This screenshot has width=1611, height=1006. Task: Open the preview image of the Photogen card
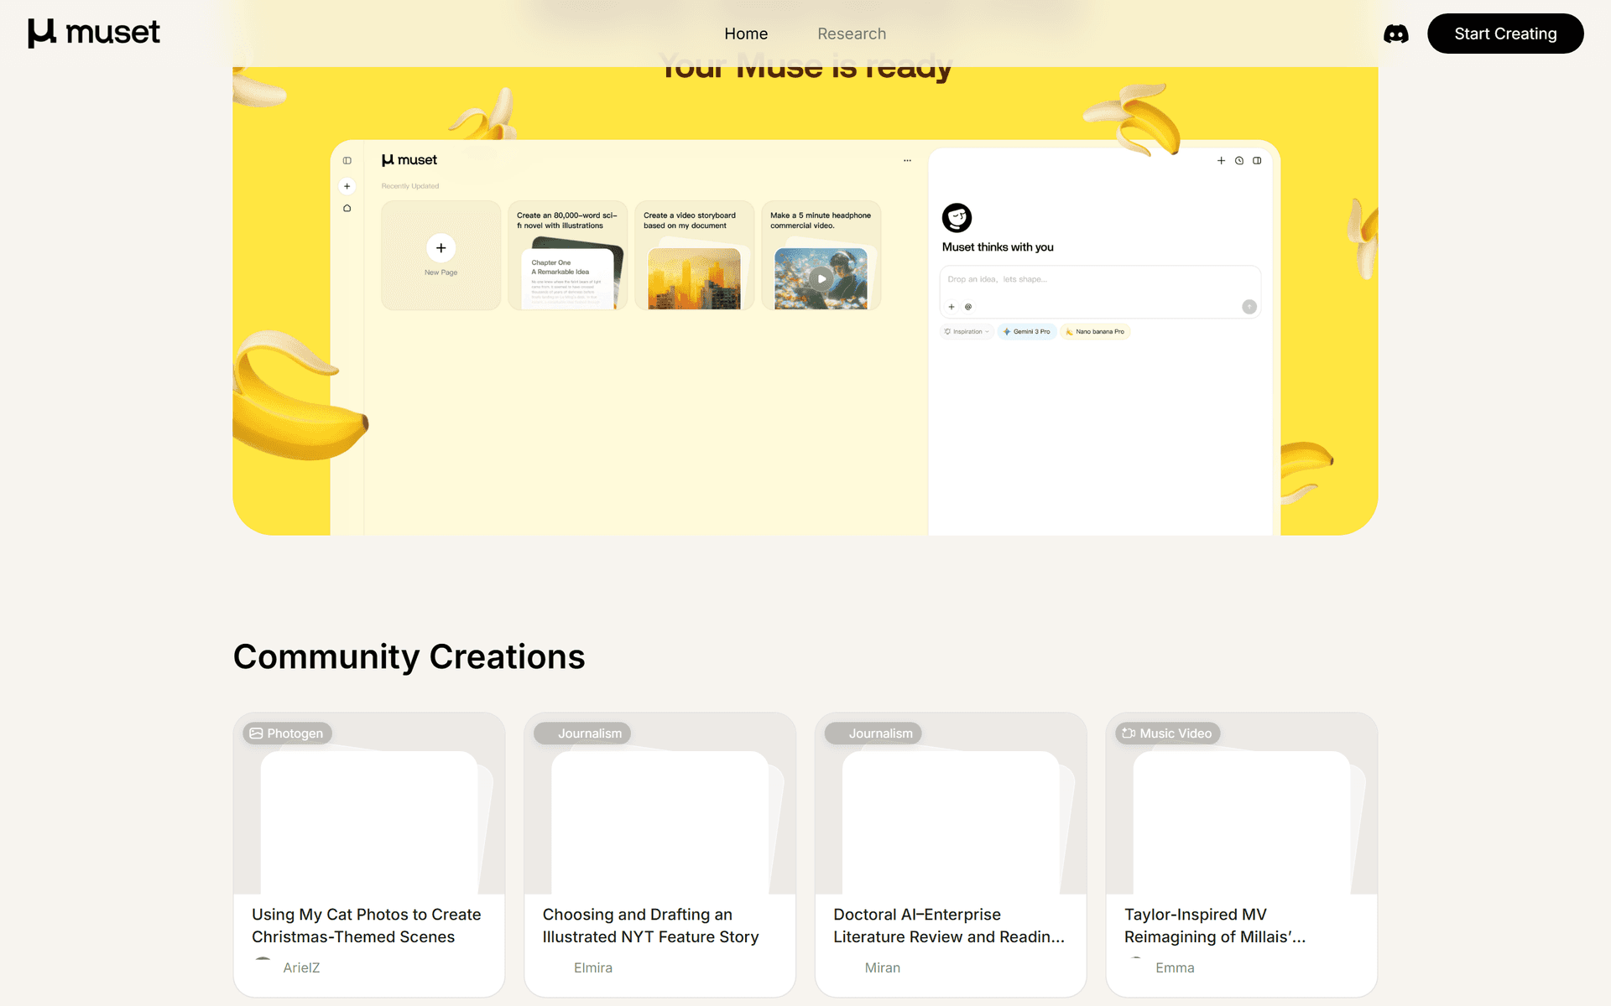(x=369, y=822)
